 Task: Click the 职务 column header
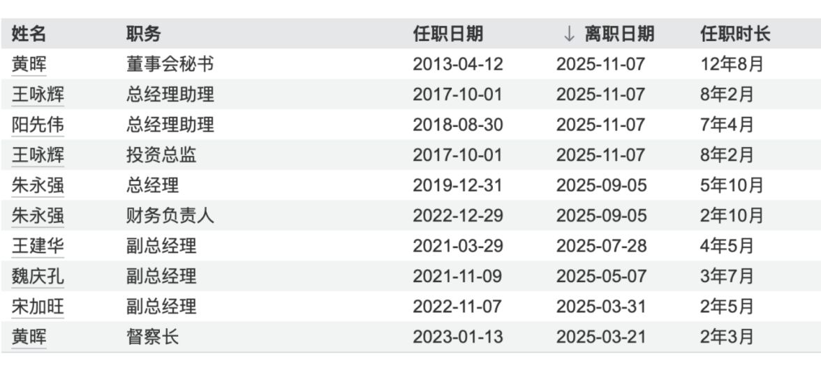point(143,33)
